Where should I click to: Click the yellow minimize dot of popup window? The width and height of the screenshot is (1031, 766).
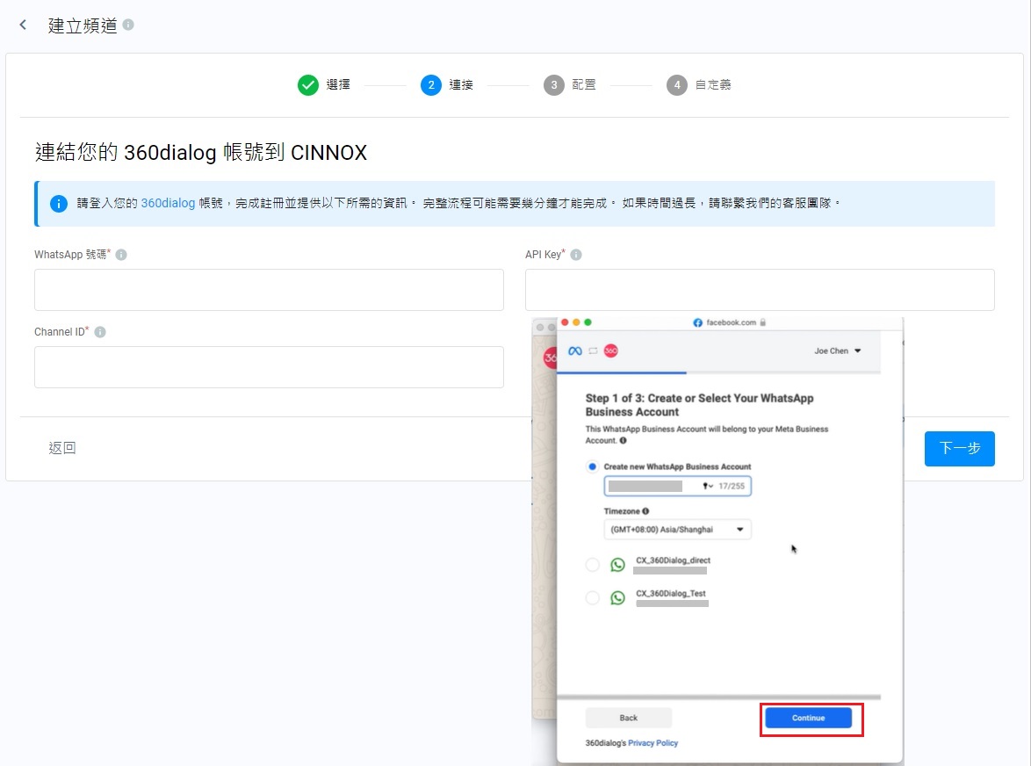pos(577,322)
